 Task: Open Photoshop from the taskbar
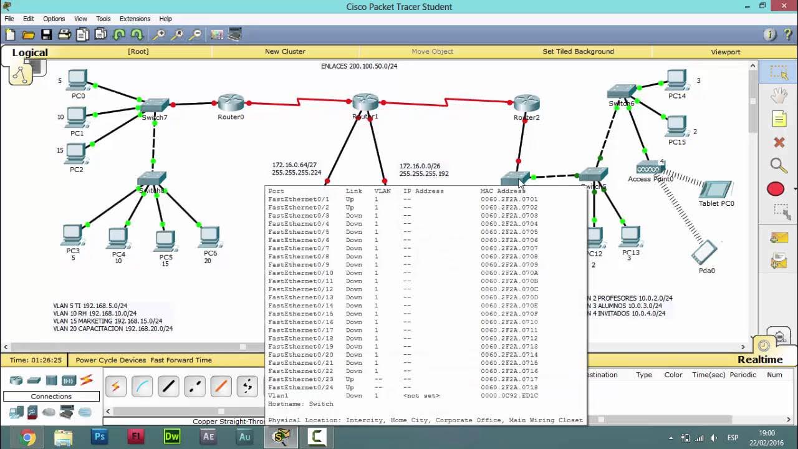[99, 437]
